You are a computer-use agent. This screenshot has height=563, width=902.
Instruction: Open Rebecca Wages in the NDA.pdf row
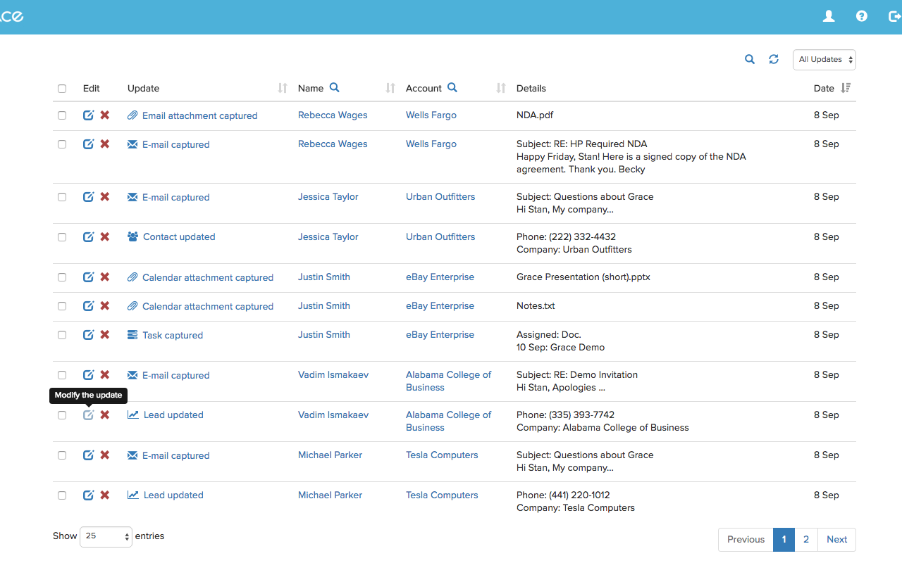(333, 115)
